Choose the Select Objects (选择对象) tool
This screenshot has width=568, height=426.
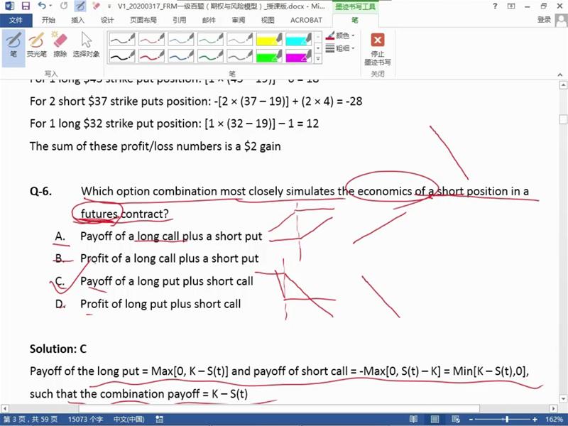point(86,45)
